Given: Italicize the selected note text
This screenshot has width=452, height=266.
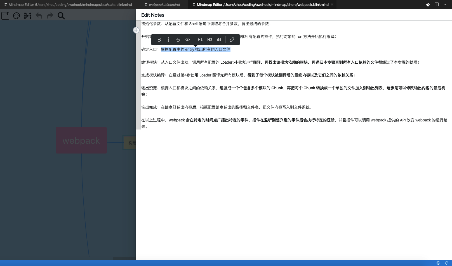Looking at the screenshot, I should (168, 40).
